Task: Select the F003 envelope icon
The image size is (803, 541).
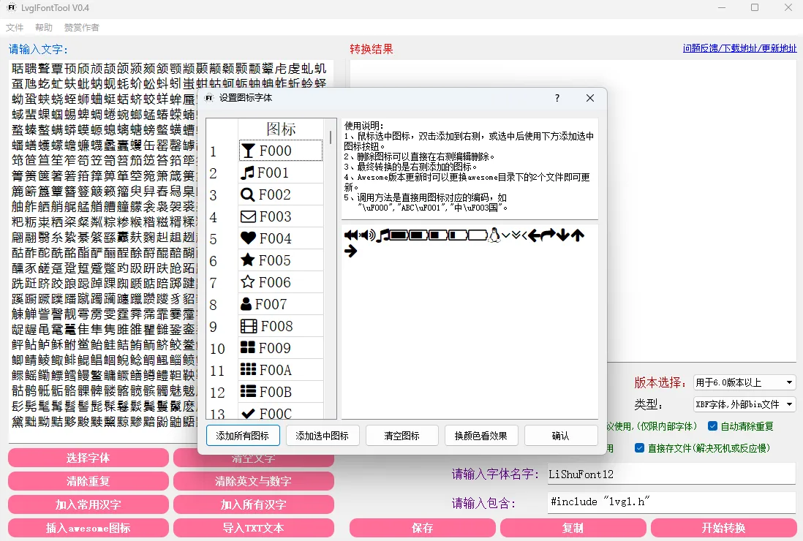Action: pyautogui.click(x=280, y=216)
